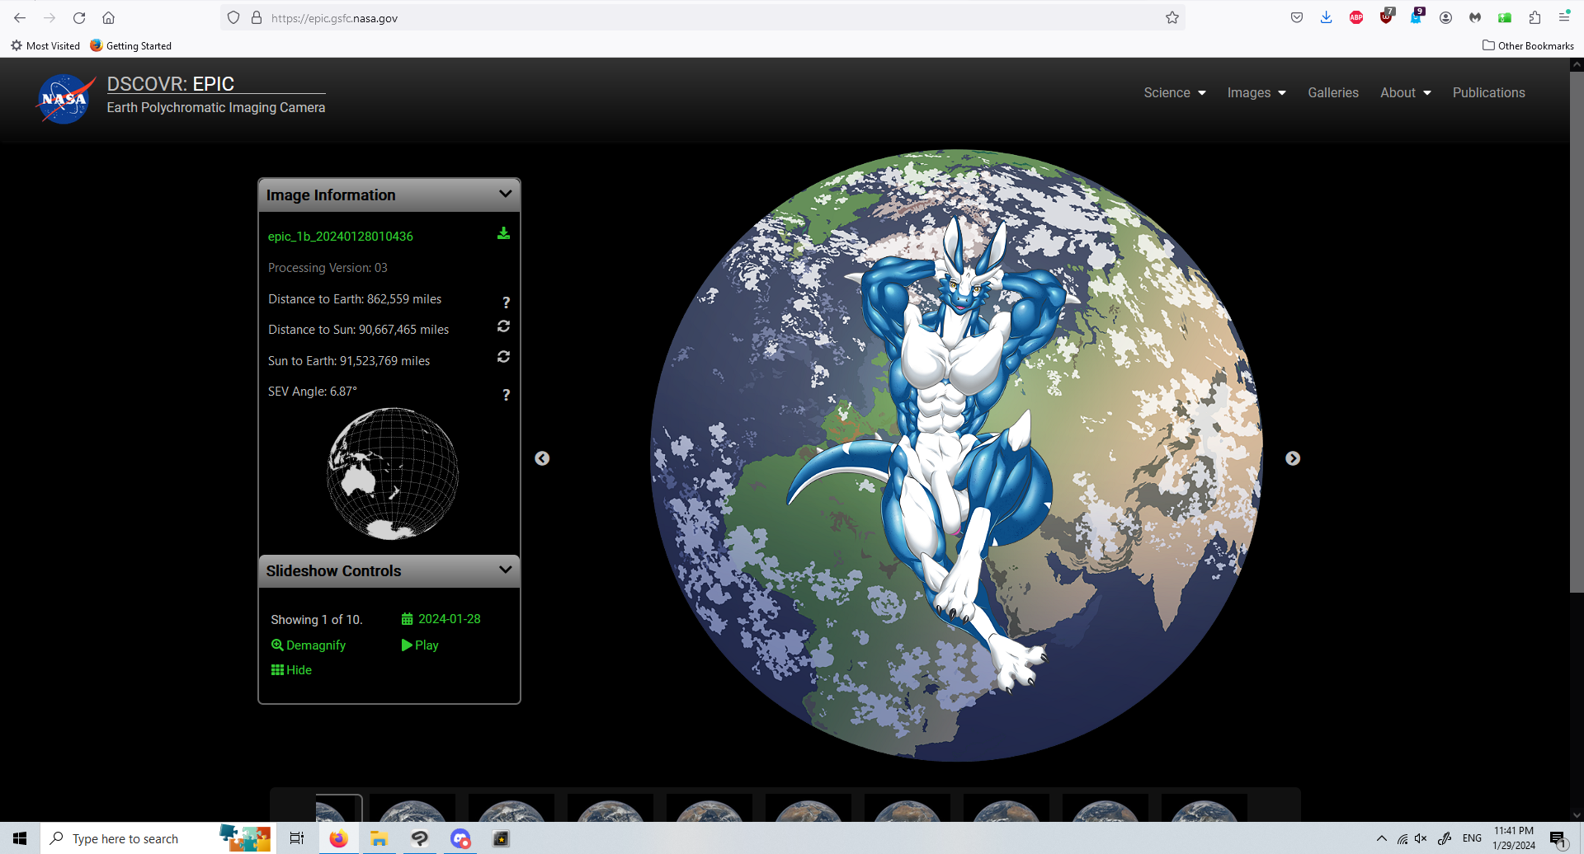Go back to the previous page
This screenshot has width=1584, height=854.
[x=20, y=17]
